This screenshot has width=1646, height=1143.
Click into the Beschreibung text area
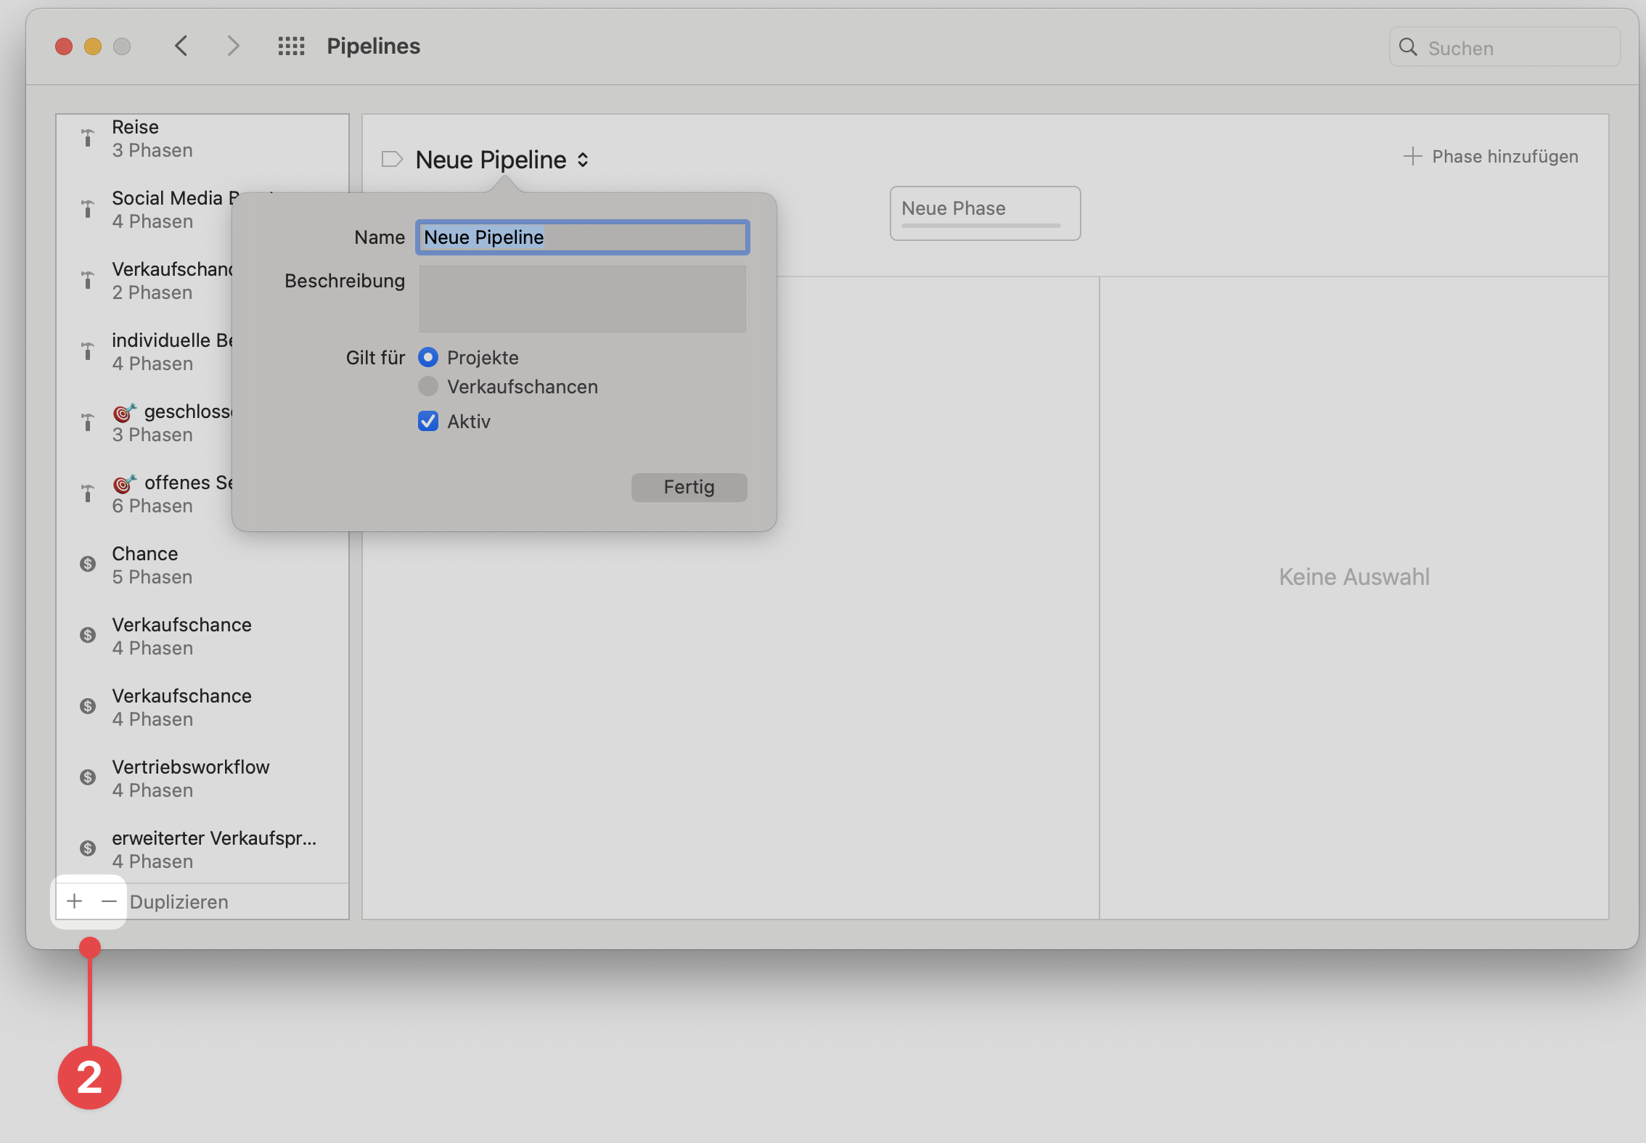582,299
